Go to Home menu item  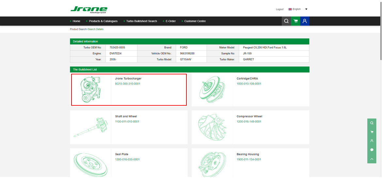pos(76,21)
